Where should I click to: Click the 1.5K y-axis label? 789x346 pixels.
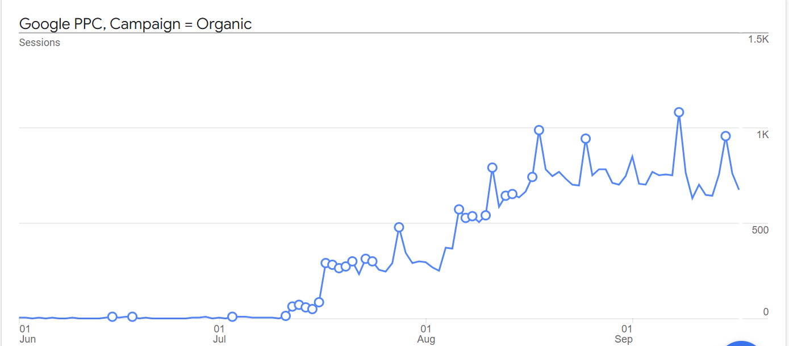point(758,39)
